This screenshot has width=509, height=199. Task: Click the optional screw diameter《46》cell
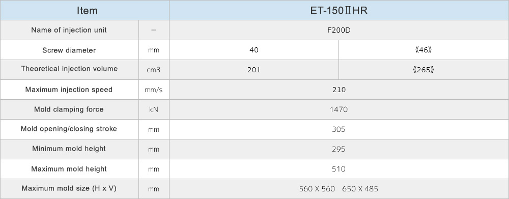coord(423,50)
